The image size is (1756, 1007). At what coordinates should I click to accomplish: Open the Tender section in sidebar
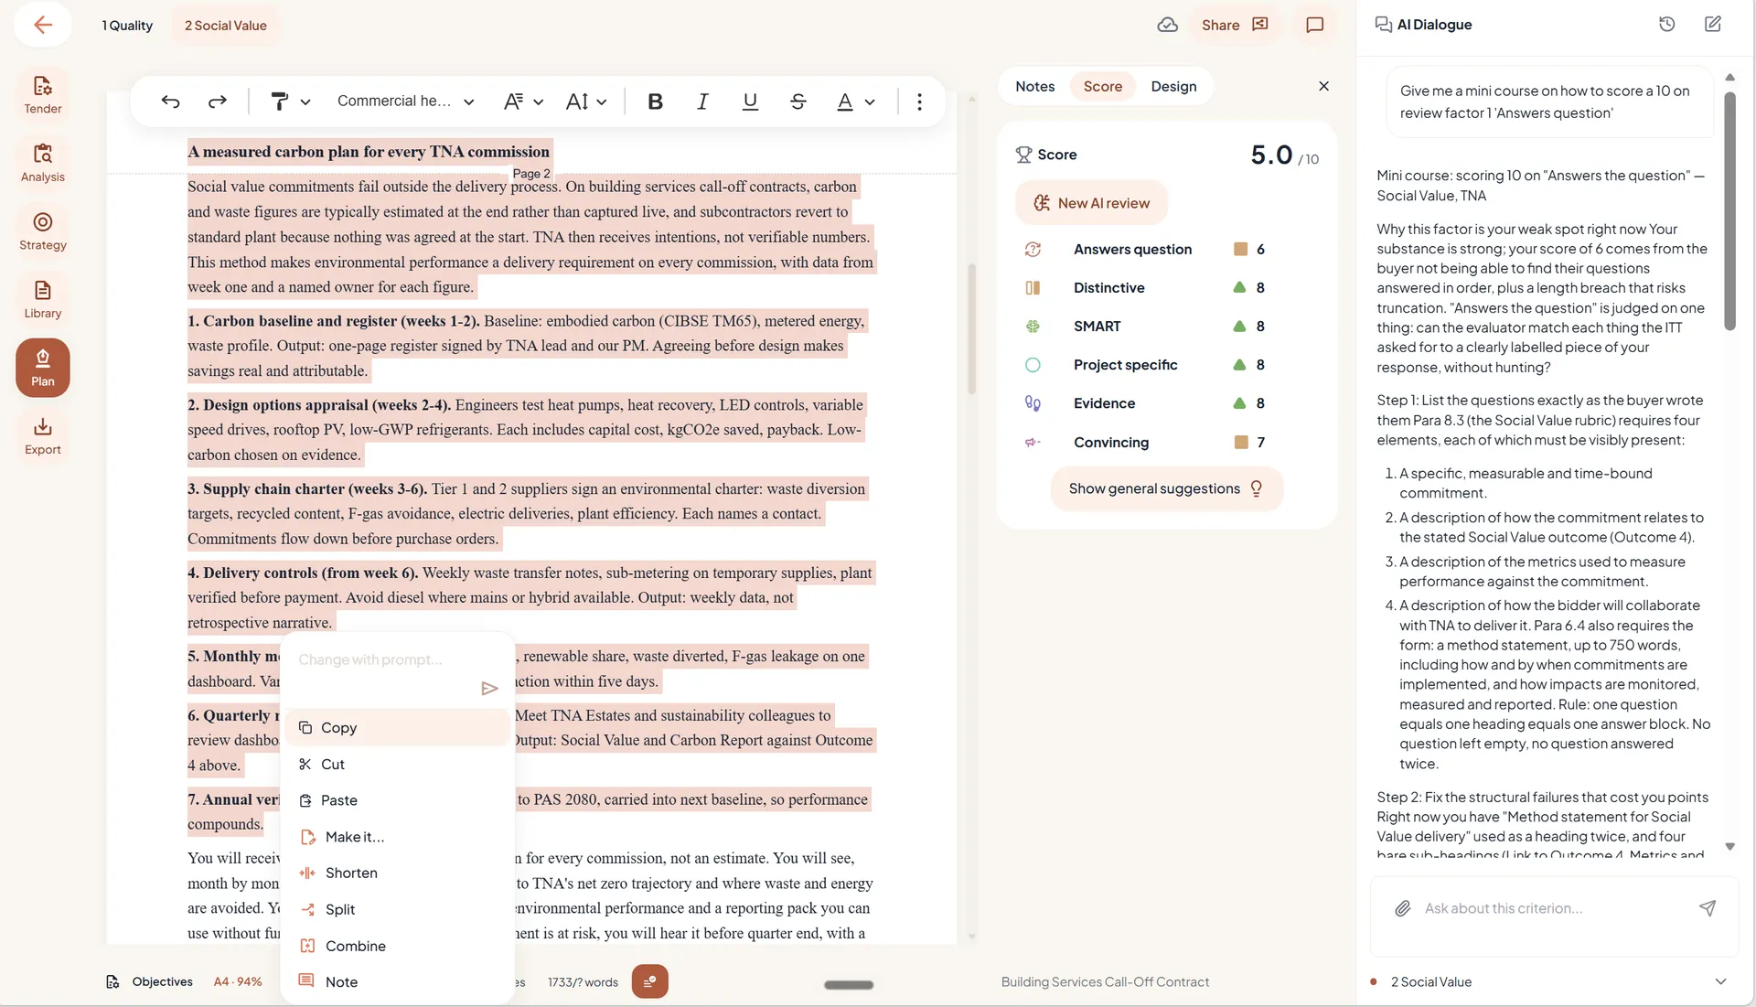pyautogui.click(x=43, y=95)
